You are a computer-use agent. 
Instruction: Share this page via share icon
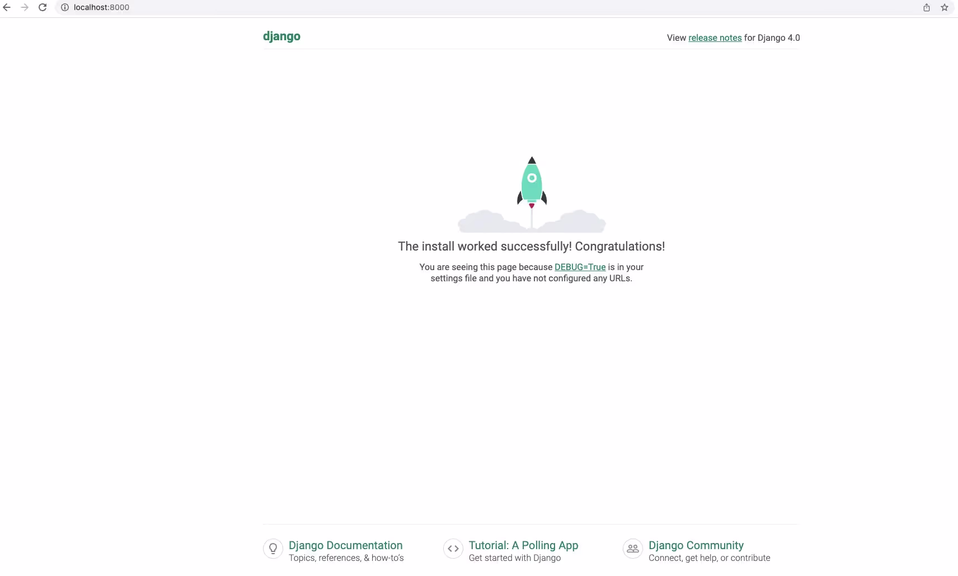pos(927,7)
